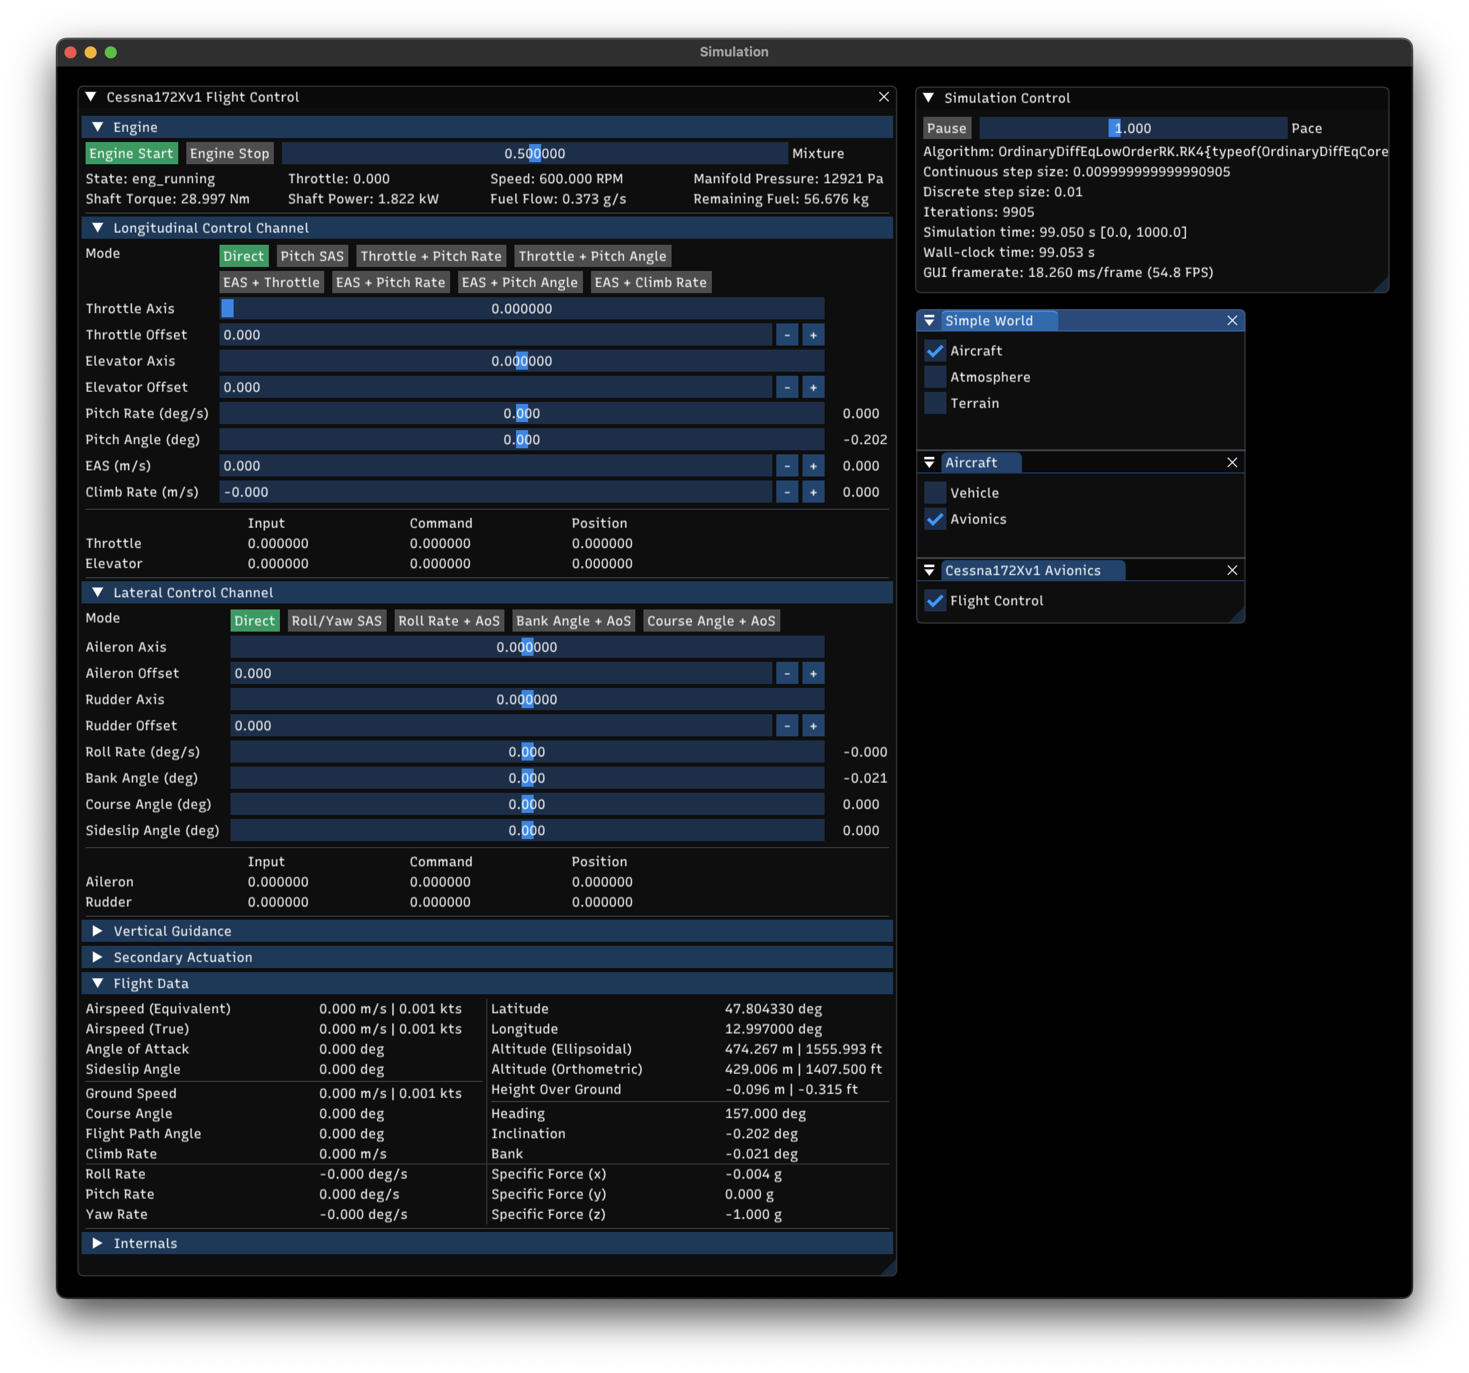Increase Elevator Offset with plus button
The image size is (1469, 1373).
coord(813,387)
